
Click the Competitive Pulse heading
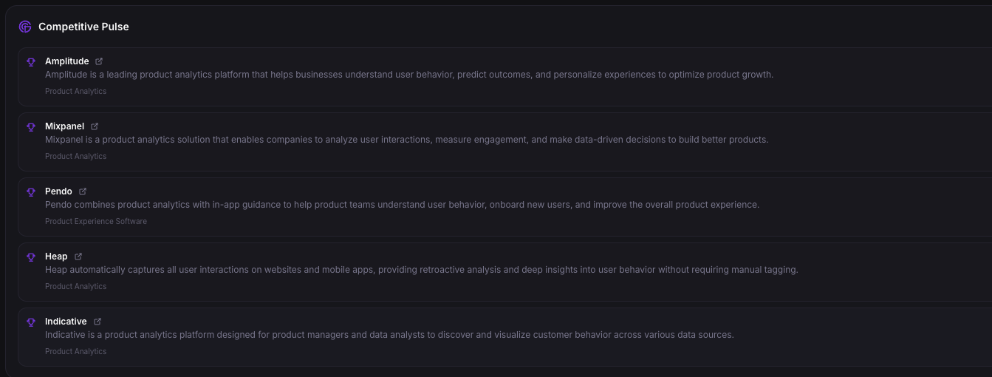tap(83, 27)
